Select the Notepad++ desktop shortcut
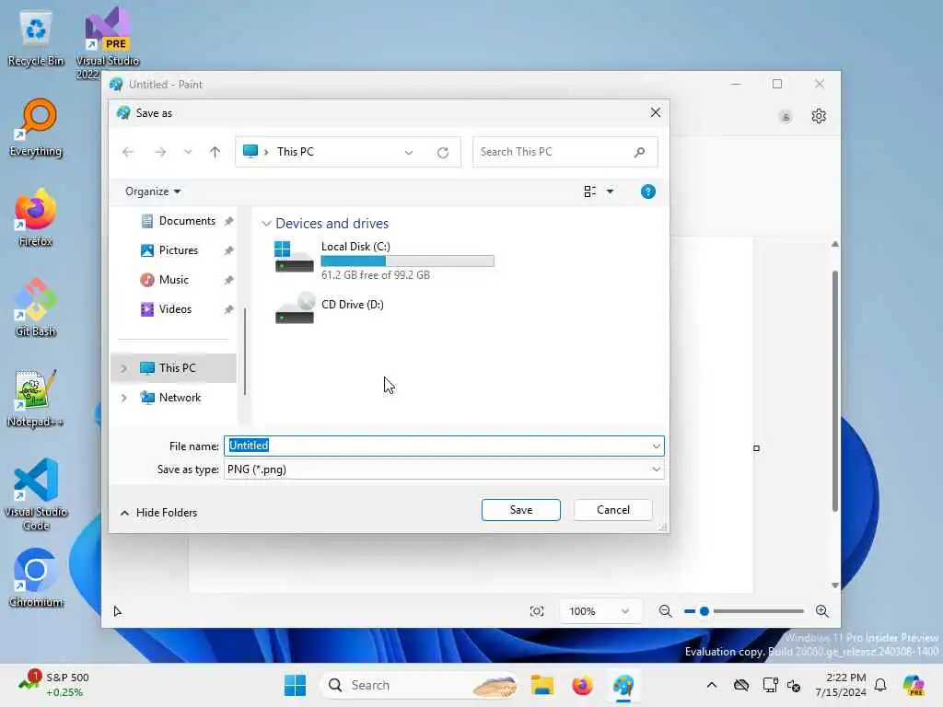Screen dimensions: 943x707 tap(36, 399)
